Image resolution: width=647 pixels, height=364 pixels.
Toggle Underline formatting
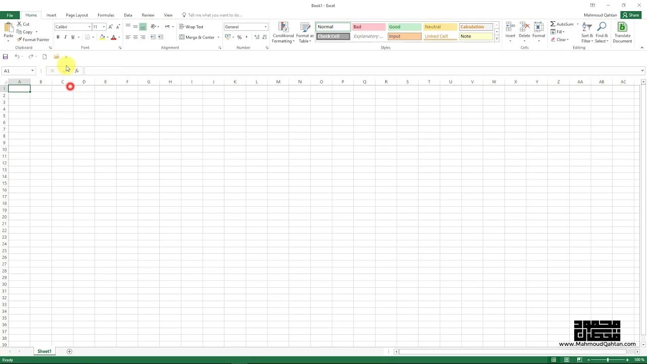coord(73,37)
